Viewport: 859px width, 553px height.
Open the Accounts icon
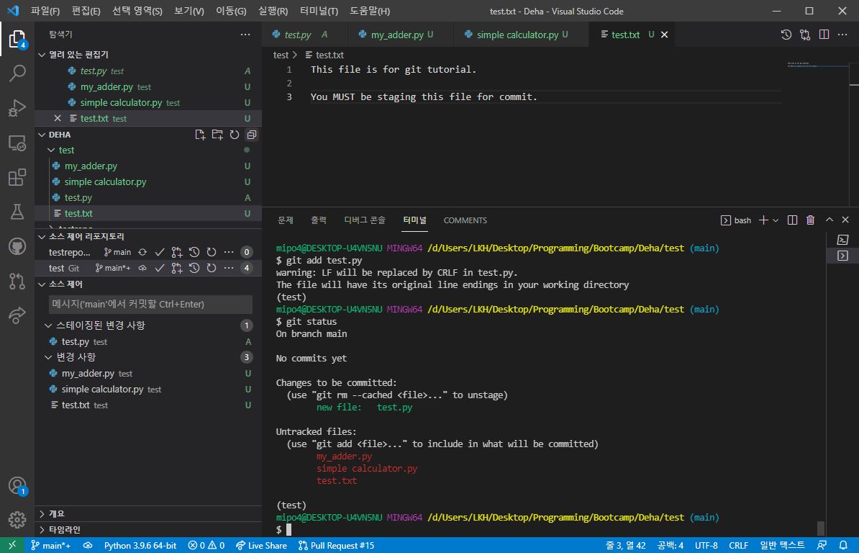tap(17, 485)
